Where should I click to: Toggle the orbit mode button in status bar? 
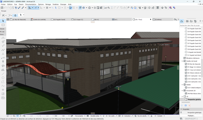click(x=18, y=116)
